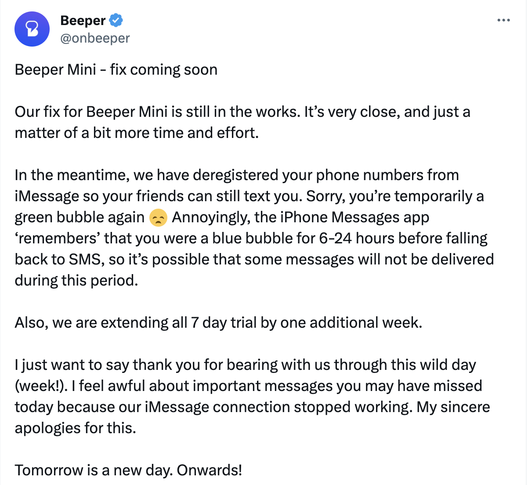Click the sentence about extending 7 day trial
Image resolution: width=528 pixels, height=485 pixels.
218,322
